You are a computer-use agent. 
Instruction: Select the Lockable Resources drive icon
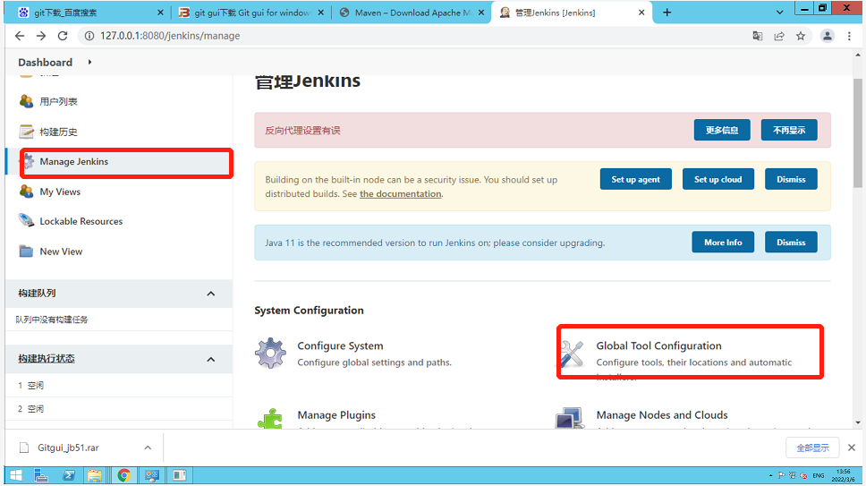(26, 220)
